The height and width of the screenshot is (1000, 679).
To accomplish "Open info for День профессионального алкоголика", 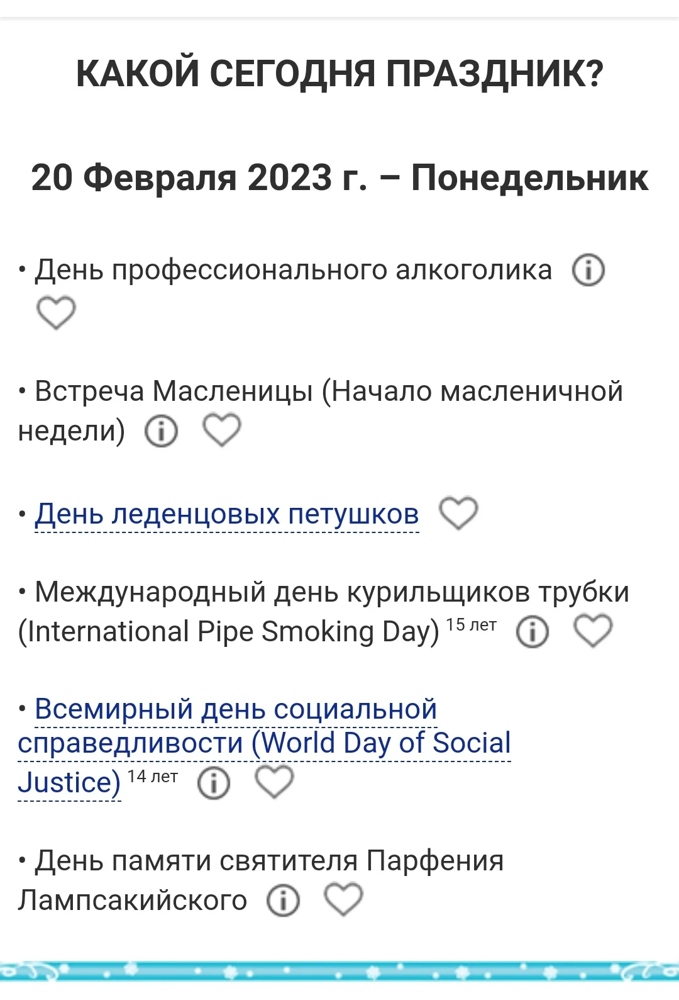I will click(x=588, y=271).
